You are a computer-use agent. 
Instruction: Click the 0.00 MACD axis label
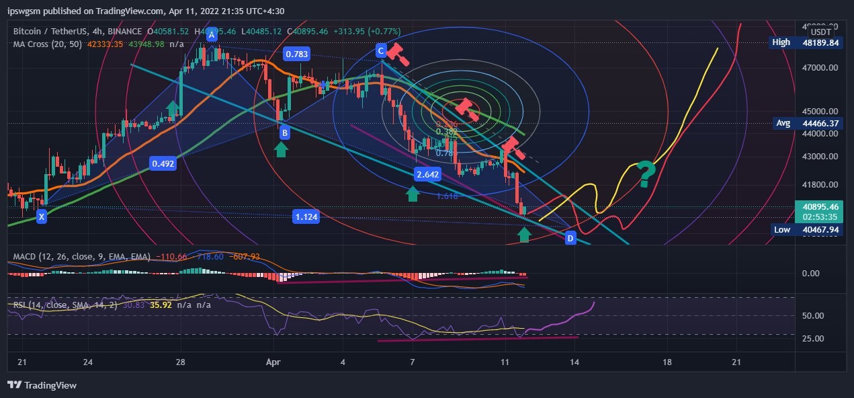[x=810, y=274]
